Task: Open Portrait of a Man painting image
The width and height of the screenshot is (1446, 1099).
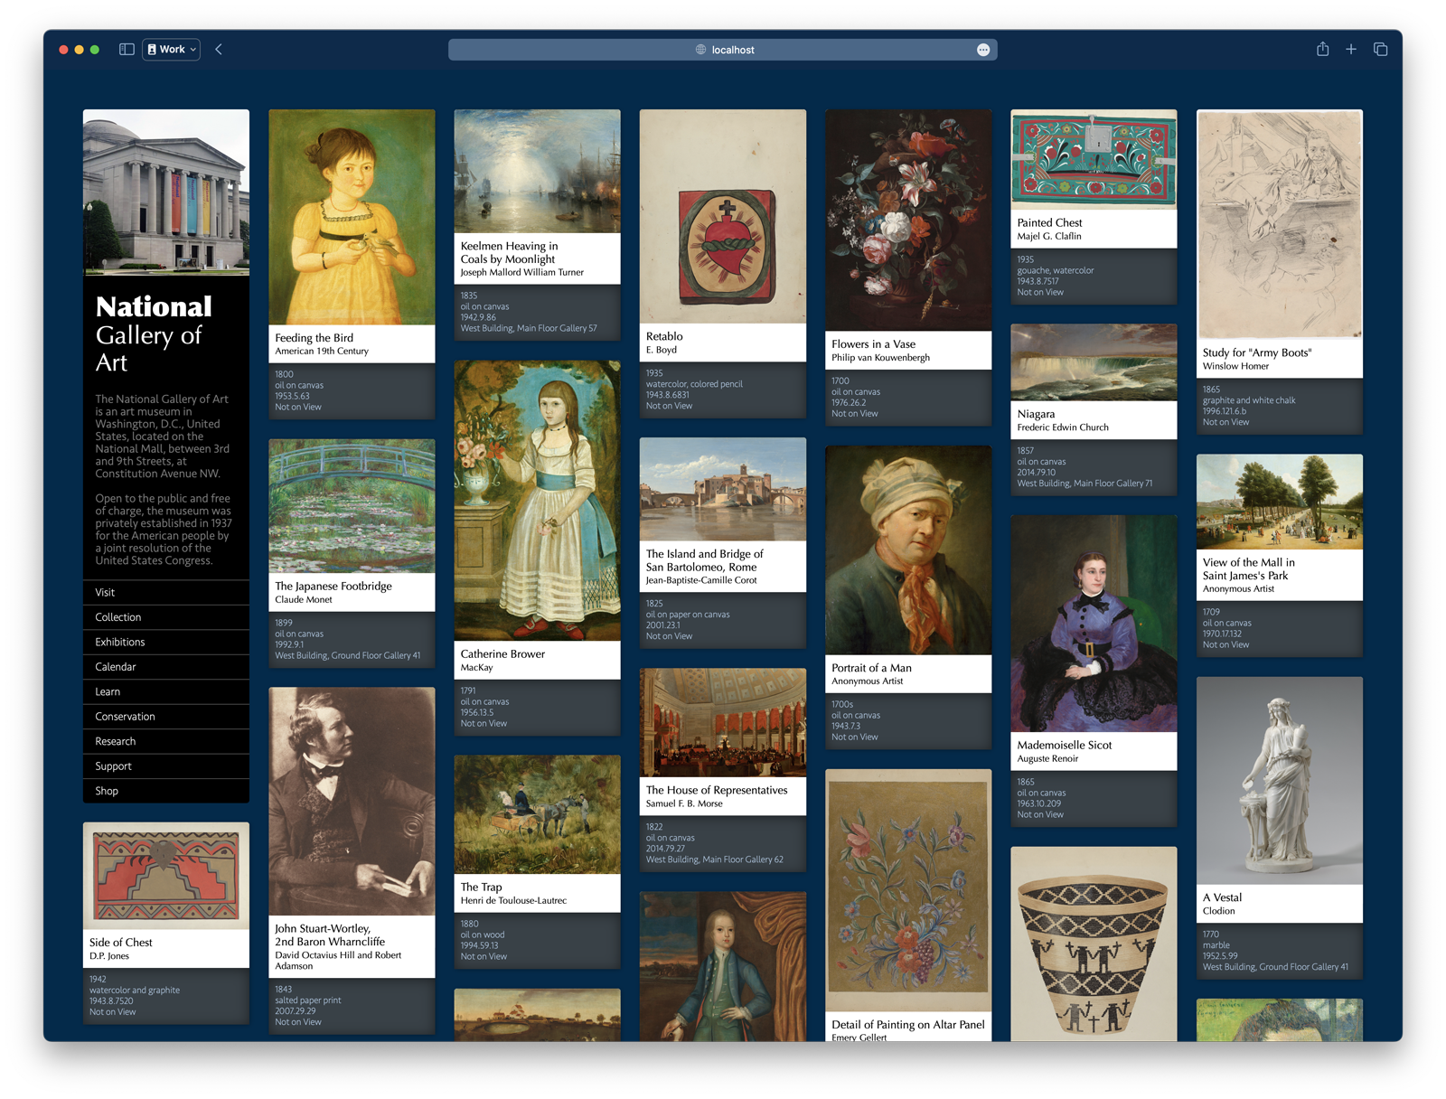Action: click(908, 549)
